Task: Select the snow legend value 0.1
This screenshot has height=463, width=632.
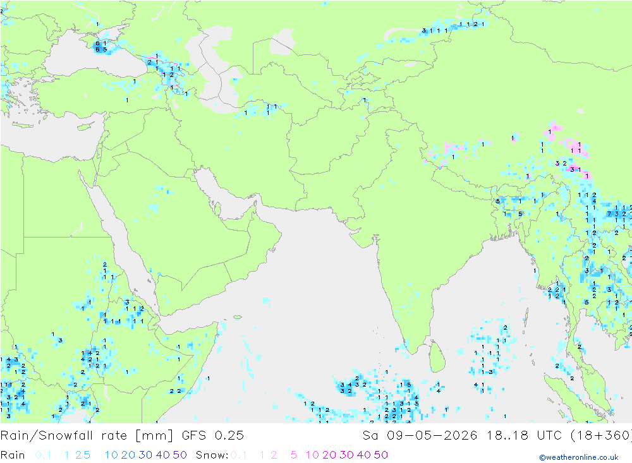Action: [239, 455]
